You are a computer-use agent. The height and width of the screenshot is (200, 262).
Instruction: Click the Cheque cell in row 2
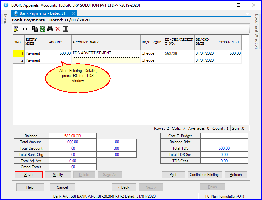152,60
